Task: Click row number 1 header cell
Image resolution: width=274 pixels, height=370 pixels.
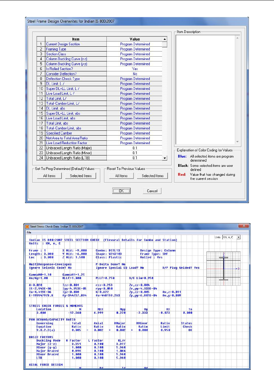Action: point(41,44)
